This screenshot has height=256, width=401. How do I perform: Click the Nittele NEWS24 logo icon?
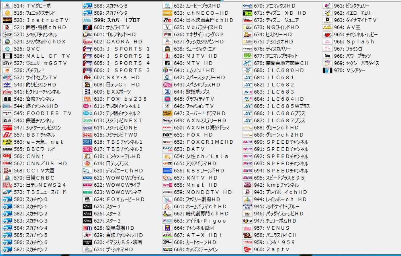(x=7, y=185)
